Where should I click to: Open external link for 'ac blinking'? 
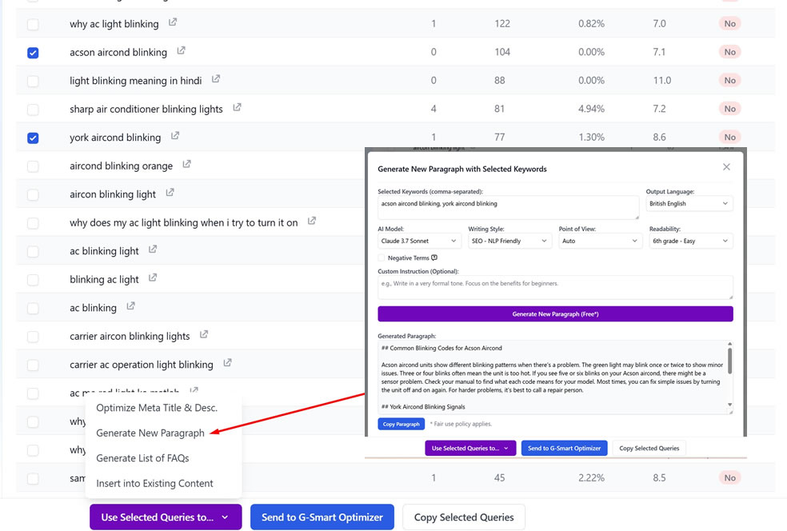point(131,306)
